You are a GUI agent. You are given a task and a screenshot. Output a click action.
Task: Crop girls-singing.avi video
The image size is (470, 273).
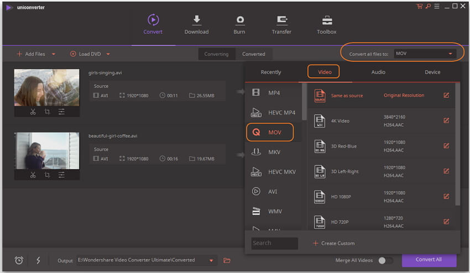coord(47,112)
